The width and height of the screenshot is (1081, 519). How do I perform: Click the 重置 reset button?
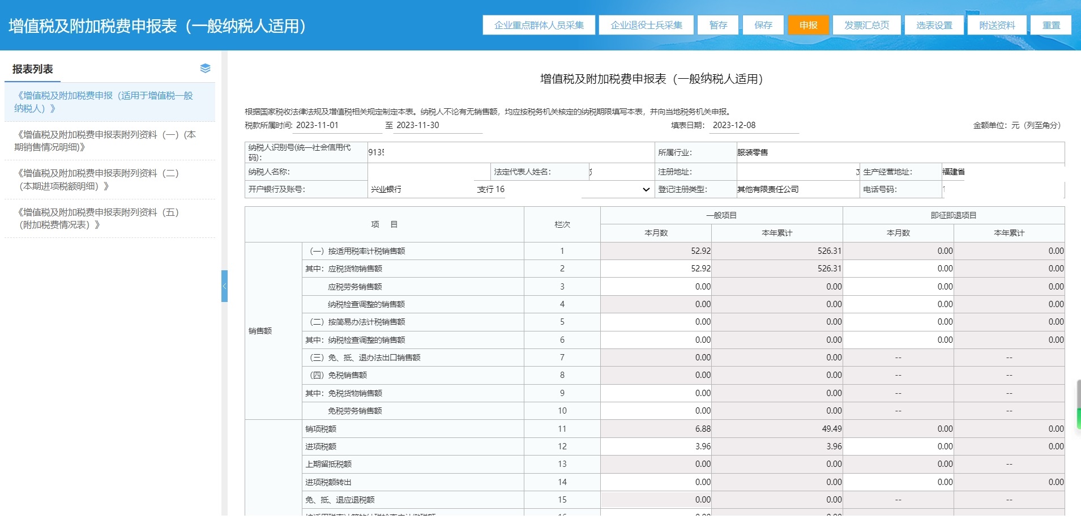coord(1051,25)
